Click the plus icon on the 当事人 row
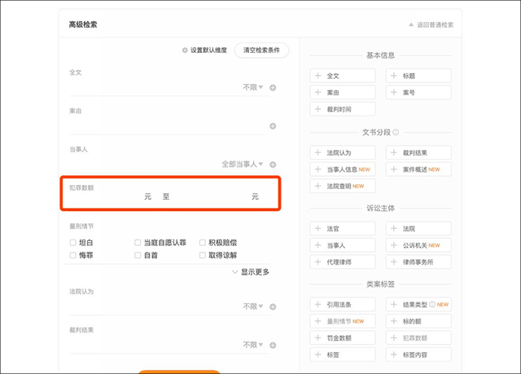 tap(273, 165)
